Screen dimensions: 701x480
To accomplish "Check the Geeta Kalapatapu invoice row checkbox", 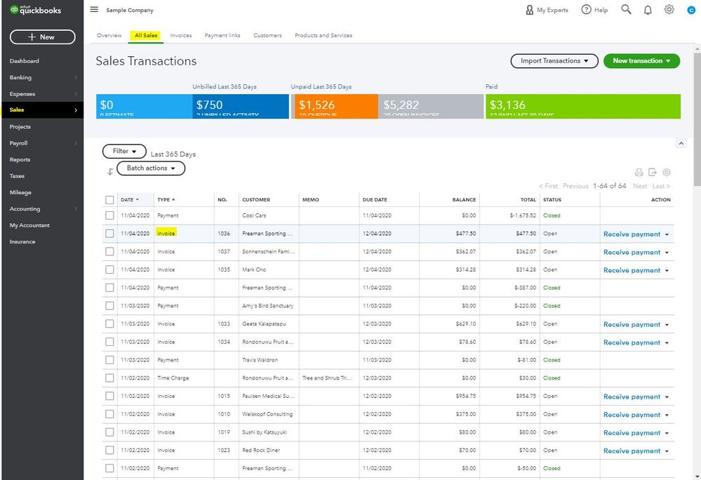I will [x=109, y=324].
